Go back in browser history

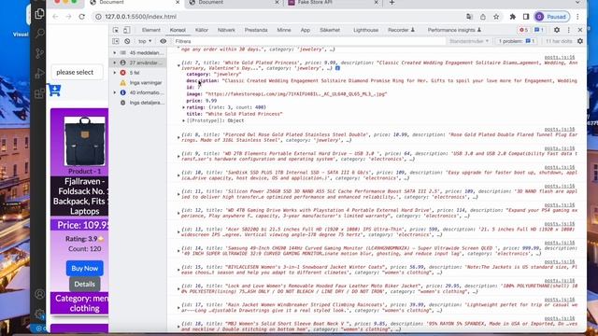pyautogui.click(x=55, y=17)
